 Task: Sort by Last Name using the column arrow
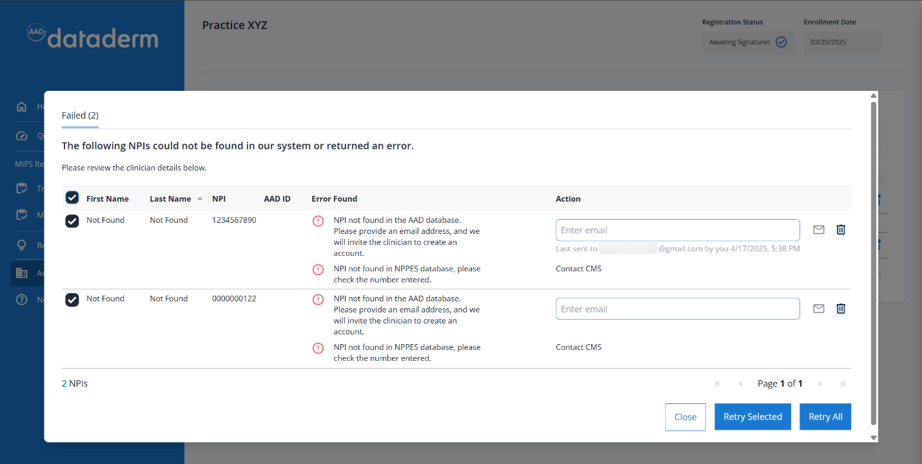(x=199, y=198)
